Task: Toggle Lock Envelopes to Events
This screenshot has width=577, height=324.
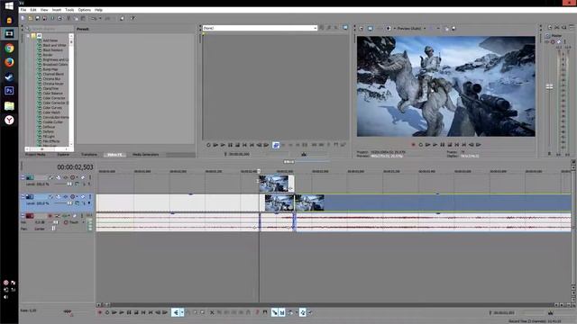Action: pyautogui.click(x=303, y=312)
